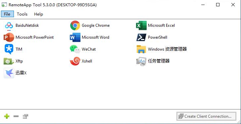Click the Xftp label text
Screen dimensions: 241x124
point(19,61)
